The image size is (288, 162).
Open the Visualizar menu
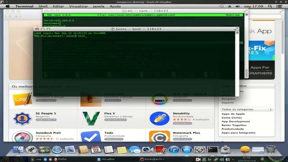[x=78, y=6]
